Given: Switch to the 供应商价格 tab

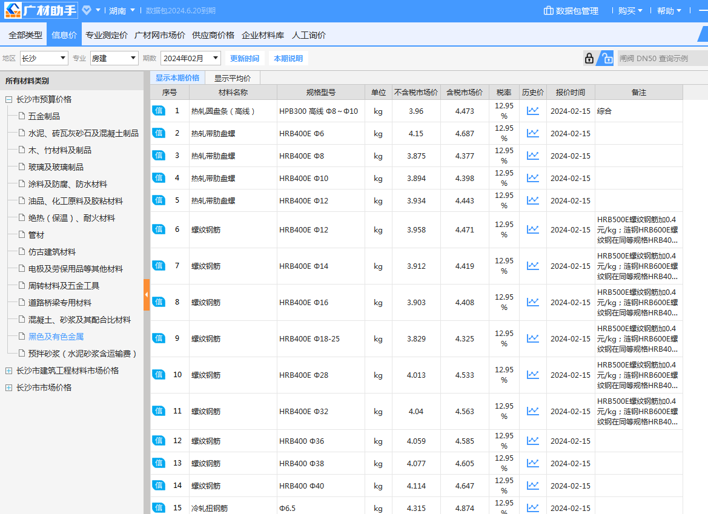Looking at the screenshot, I should (213, 35).
